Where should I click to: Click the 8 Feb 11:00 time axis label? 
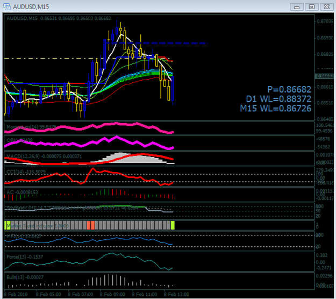(145, 294)
